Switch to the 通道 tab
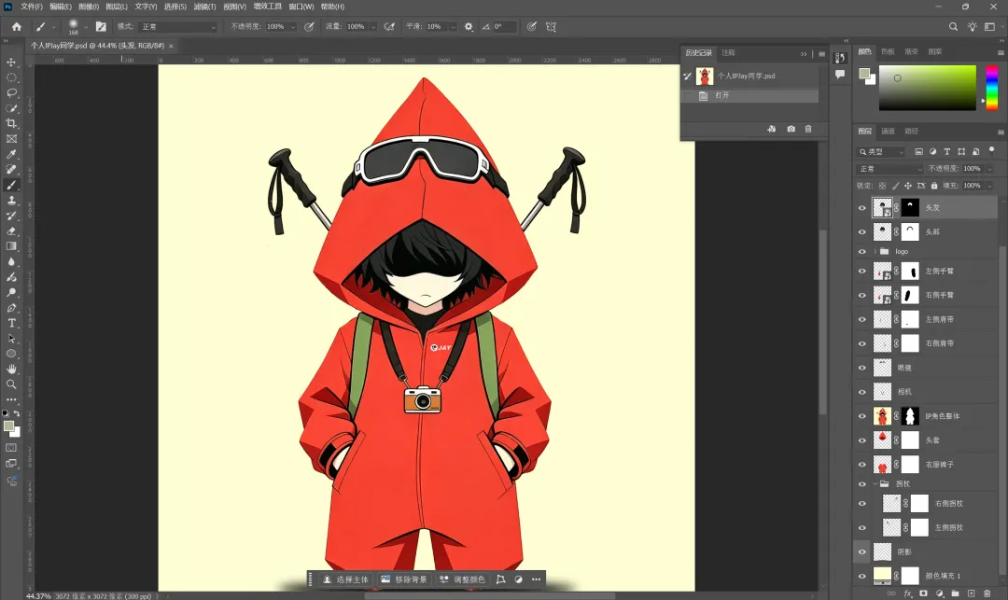Image resolution: width=1008 pixels, height=600 pixels. coord(888,132)
